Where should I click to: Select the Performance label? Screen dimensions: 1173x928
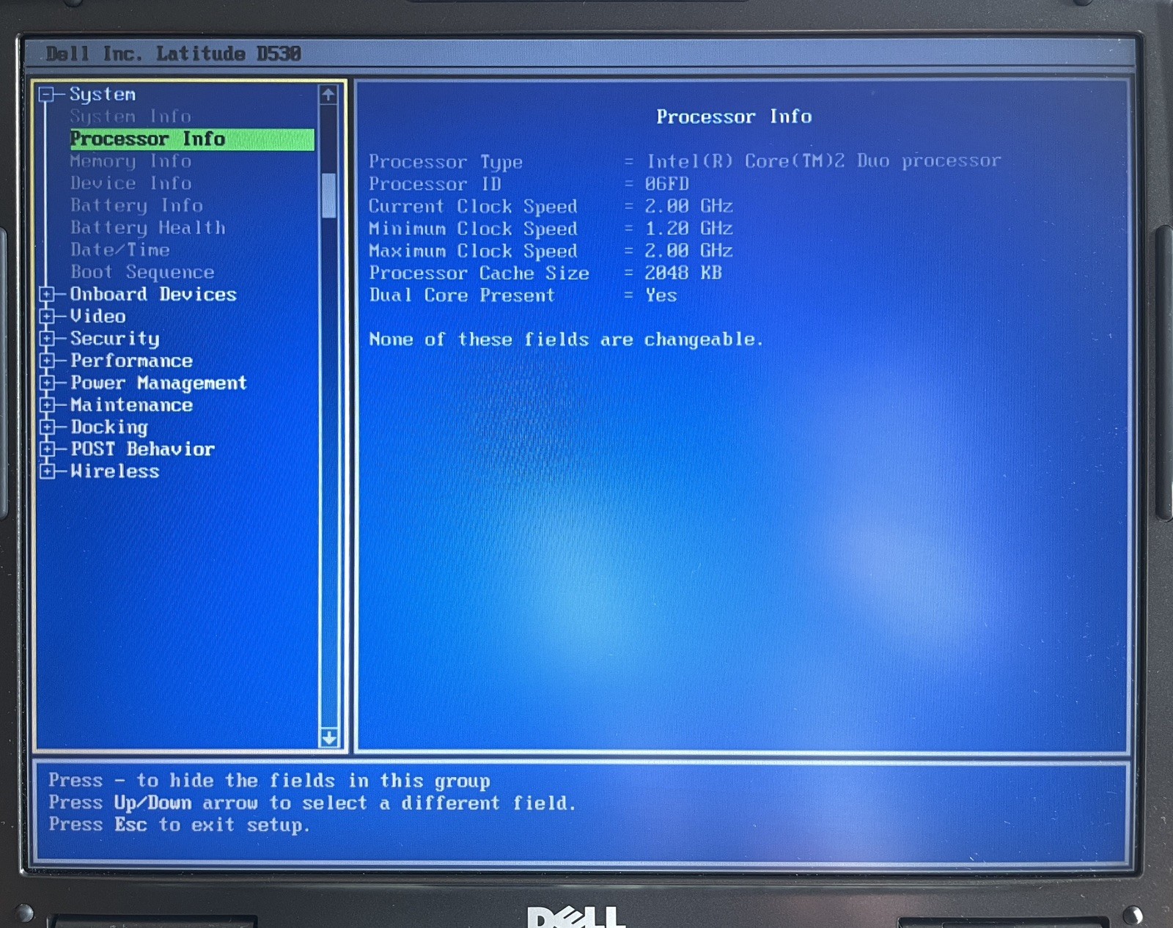coord(131,361)
